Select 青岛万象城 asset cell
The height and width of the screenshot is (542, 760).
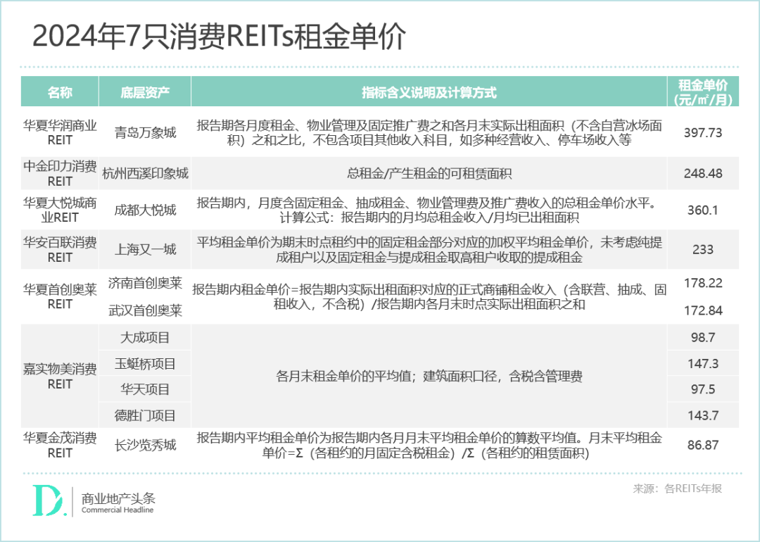click(x=146, y=131)
